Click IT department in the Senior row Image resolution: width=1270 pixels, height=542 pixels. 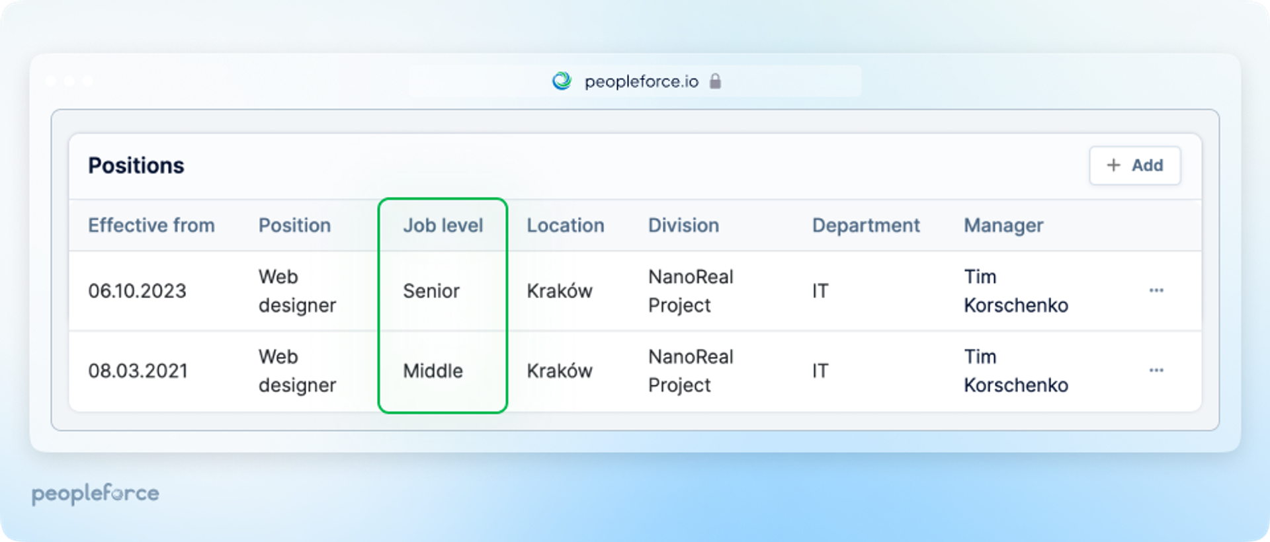coord(820,291)
